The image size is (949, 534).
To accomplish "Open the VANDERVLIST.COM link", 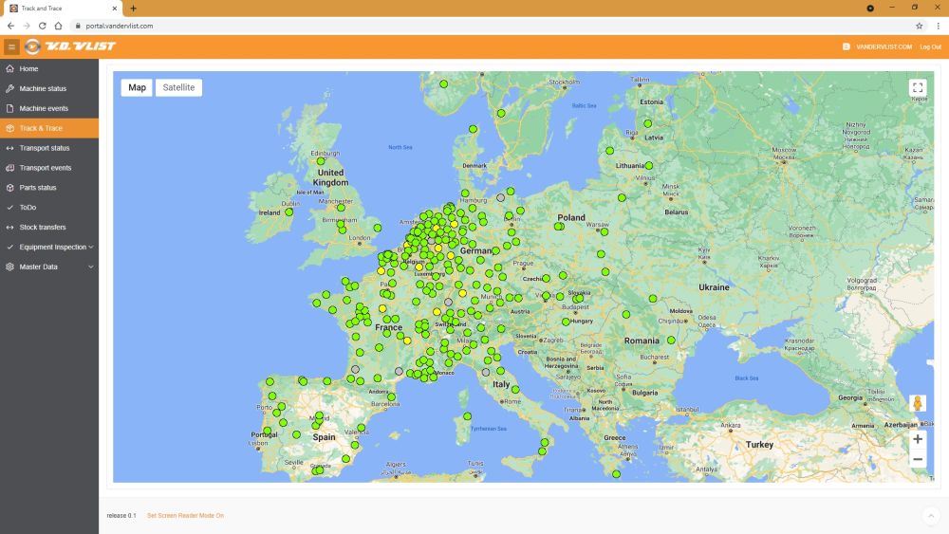I will 883,46.
